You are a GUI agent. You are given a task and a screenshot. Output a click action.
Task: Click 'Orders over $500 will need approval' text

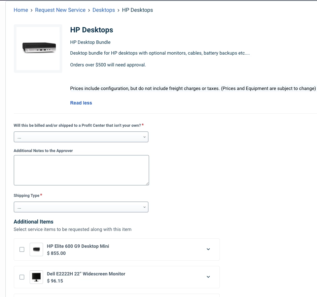(108, 65)
